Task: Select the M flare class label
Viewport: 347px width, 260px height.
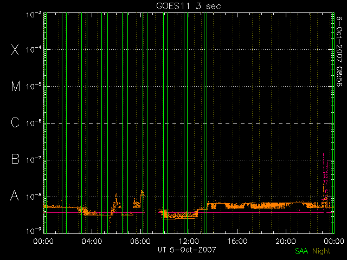Action: [x=16, y=86]
